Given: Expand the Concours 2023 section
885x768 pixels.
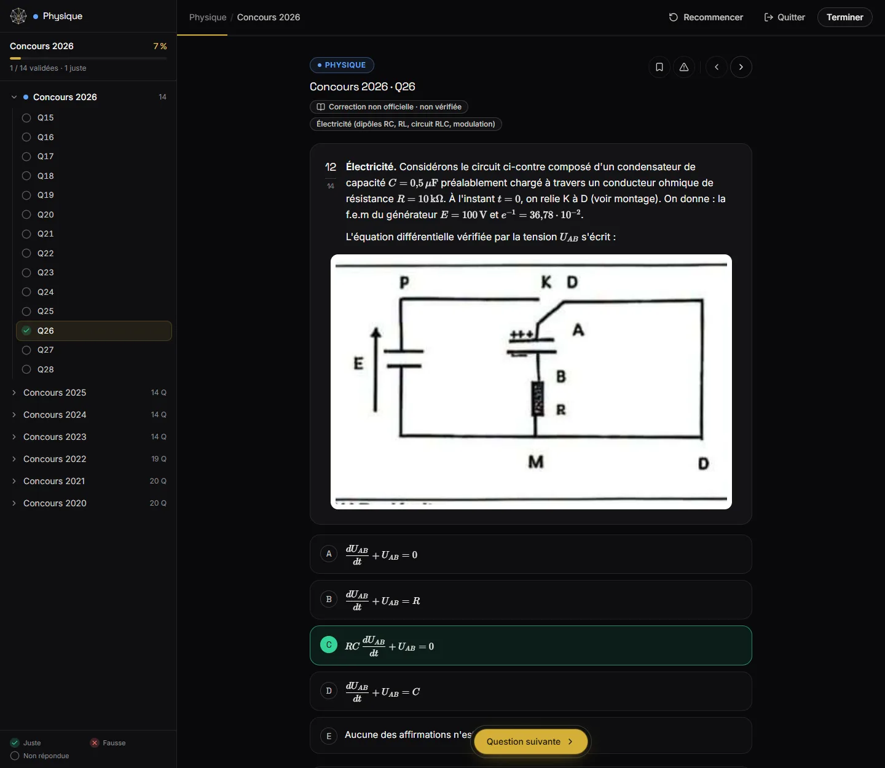Looking at the screenshot, I should [89, 437].
